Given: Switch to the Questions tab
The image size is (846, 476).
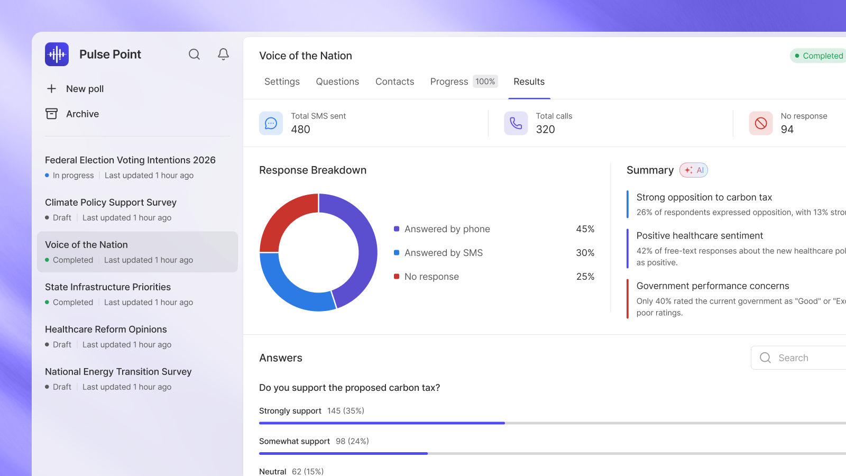Looking at the screenshot, I should pyautogui.click(x=337, y=81).
